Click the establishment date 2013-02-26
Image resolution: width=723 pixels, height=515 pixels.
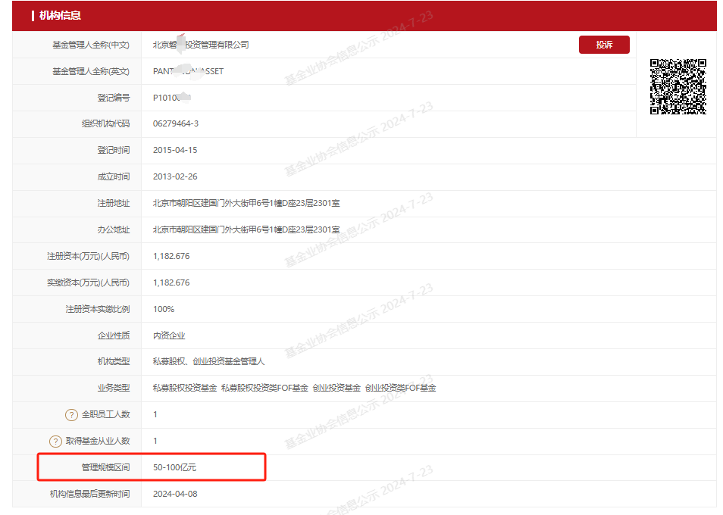175,176
